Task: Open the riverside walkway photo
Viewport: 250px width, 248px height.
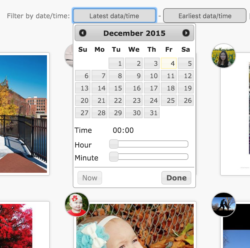Action: (x=23, y=114)
